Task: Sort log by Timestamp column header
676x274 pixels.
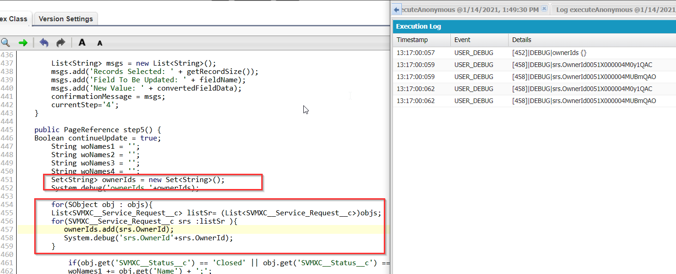Action: click(x=412, y=40)
